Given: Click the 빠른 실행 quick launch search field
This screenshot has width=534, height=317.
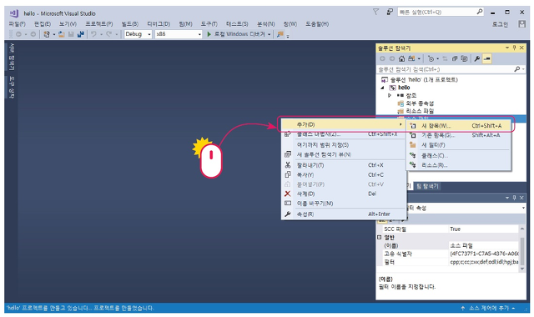Looking at the screenshot, I should [441, 12].
